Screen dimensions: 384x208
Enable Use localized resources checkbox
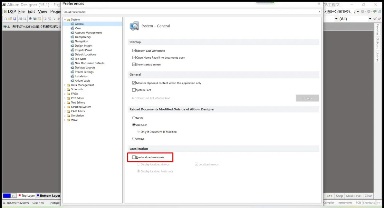[134, 157]
